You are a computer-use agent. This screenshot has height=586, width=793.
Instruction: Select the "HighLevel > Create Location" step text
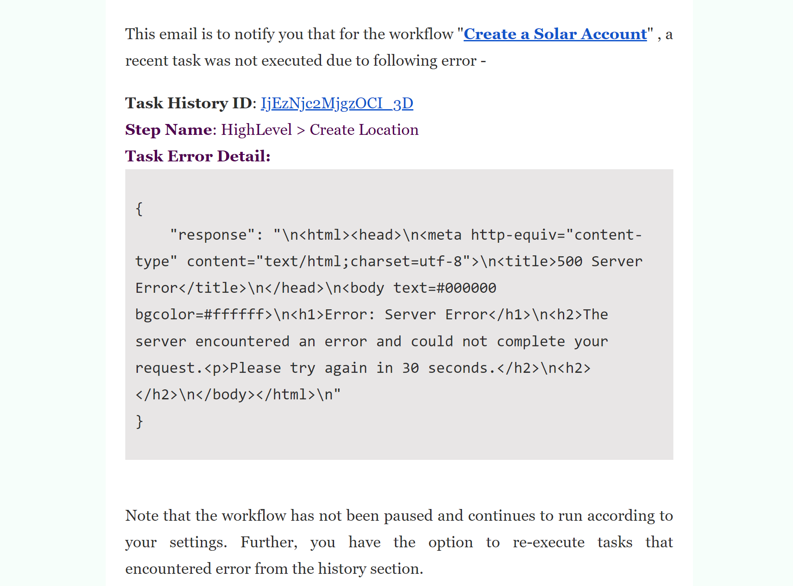pyautogui.click(x=320, y=130)
